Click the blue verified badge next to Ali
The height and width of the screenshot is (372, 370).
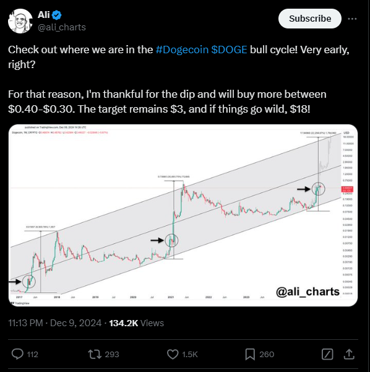coord(57,15)
